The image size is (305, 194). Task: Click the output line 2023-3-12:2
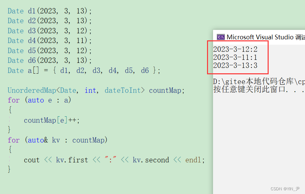coord(235,49)
